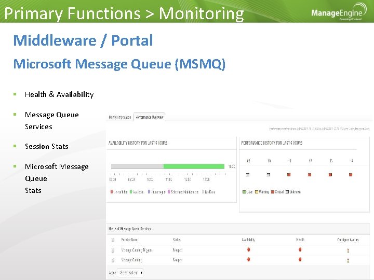Click the Stopped status of Message Queuing
Screen dimensions: 374x280
(178, 260)
